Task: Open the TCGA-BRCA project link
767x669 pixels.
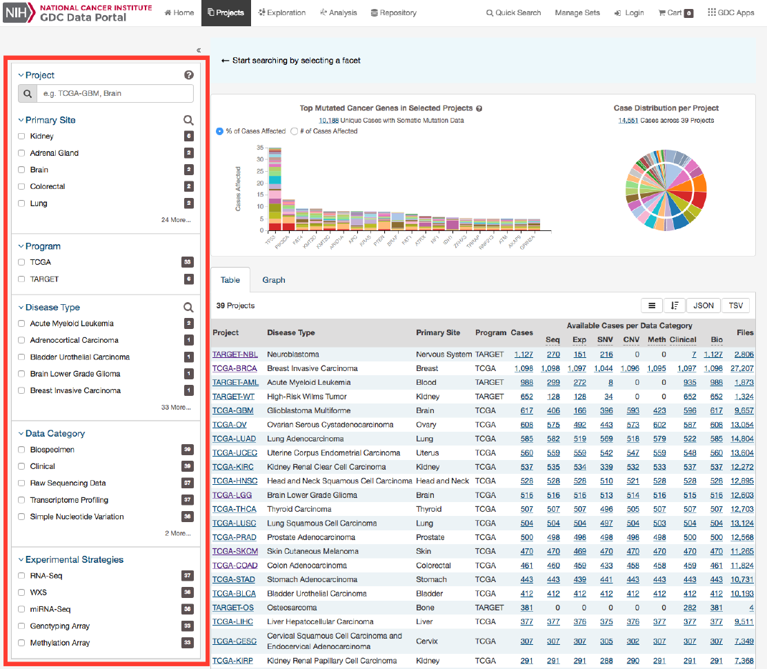Action: point(235,368)
